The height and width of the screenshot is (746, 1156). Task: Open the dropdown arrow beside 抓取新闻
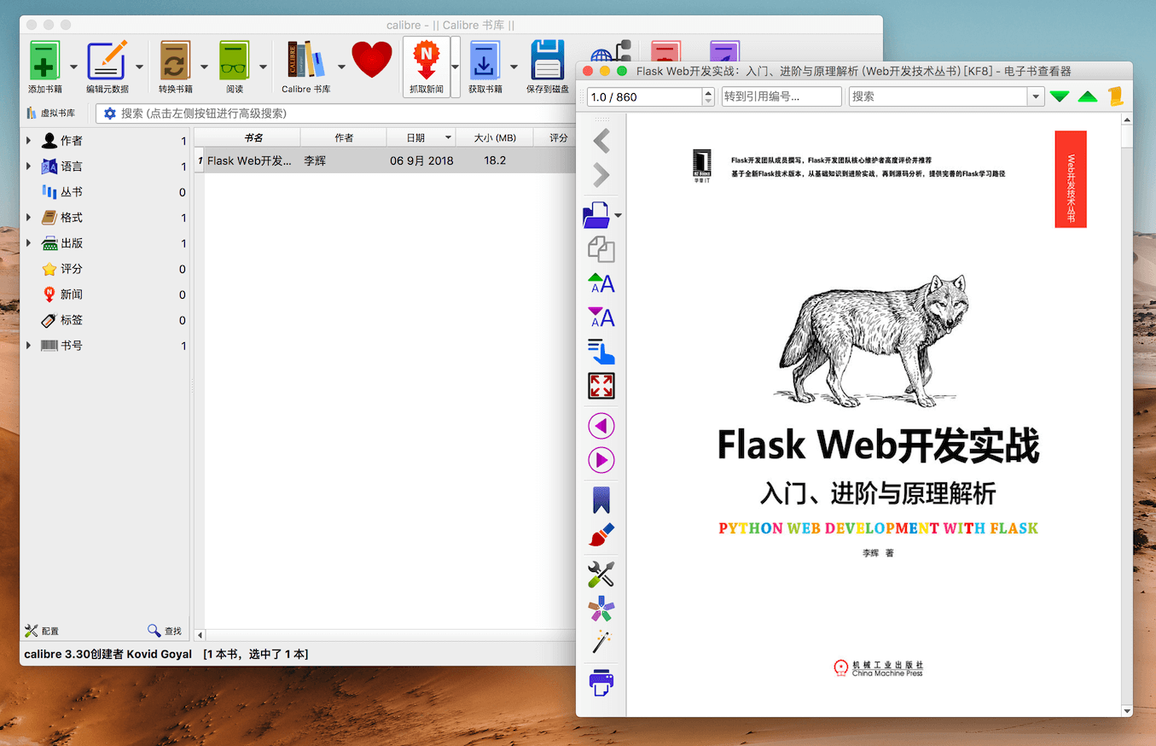click(x=456, y=67)
